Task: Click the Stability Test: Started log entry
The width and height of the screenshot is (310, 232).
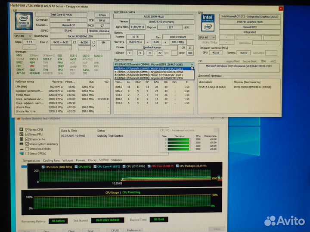Action: (110, 136)
